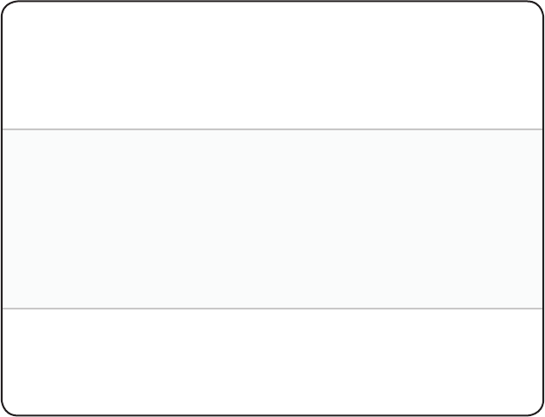Click the panel's top-left rounded corner
The width and height of the screenshot is (545, 417).
[6, 6]
